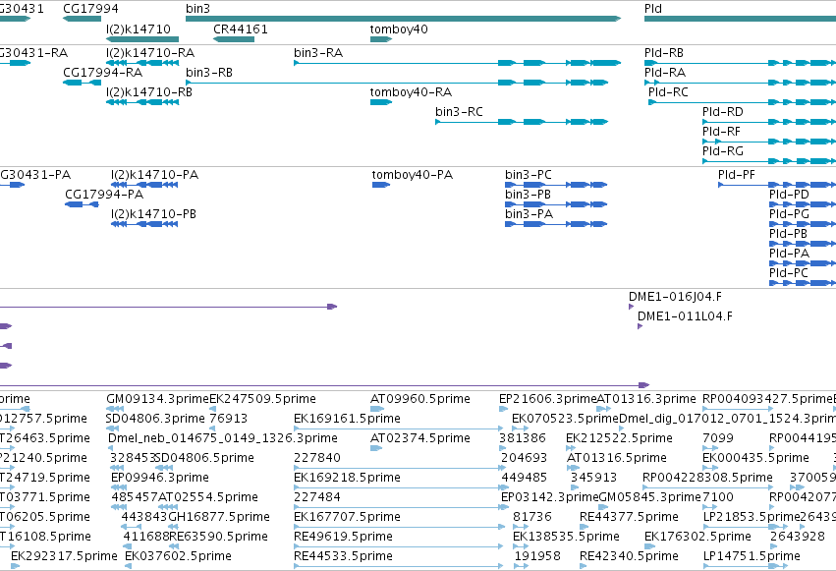Viewport: 836px width, 571px height.
Task: Select transcript Pld-RA
Action: [x=740, y=83]
